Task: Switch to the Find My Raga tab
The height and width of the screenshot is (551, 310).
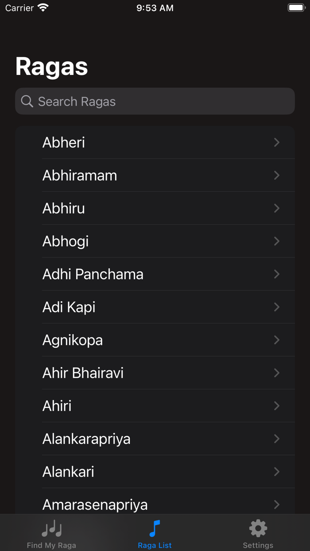Action: coord(51,534)
